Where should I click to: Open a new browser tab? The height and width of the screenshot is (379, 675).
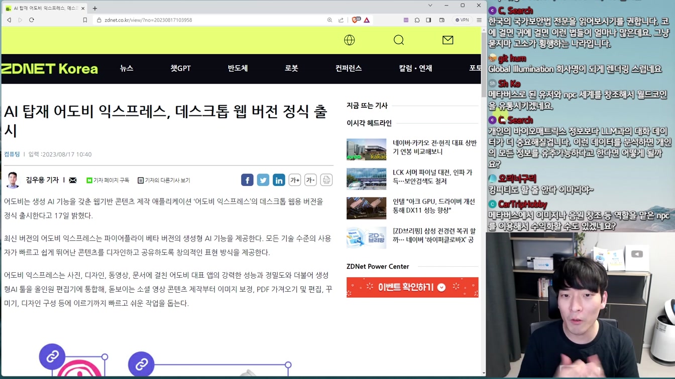click(x=95, y=8)
